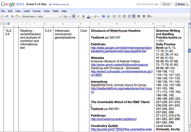Select left align button
The image size is (191, 132).
pyautogui.click(x=134, y=16)
